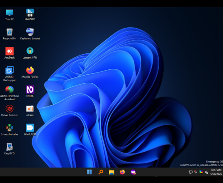223x183 pixels.
Task: Click the taskbar search magnifier
Action: point(101,172)
